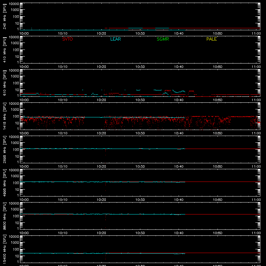Select the 4995 MHz [SFU] axis title

click(x=4, y=183)
